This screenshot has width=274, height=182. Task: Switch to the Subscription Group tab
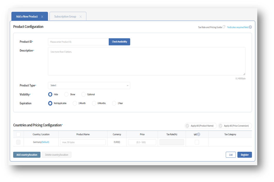(65, 16)
